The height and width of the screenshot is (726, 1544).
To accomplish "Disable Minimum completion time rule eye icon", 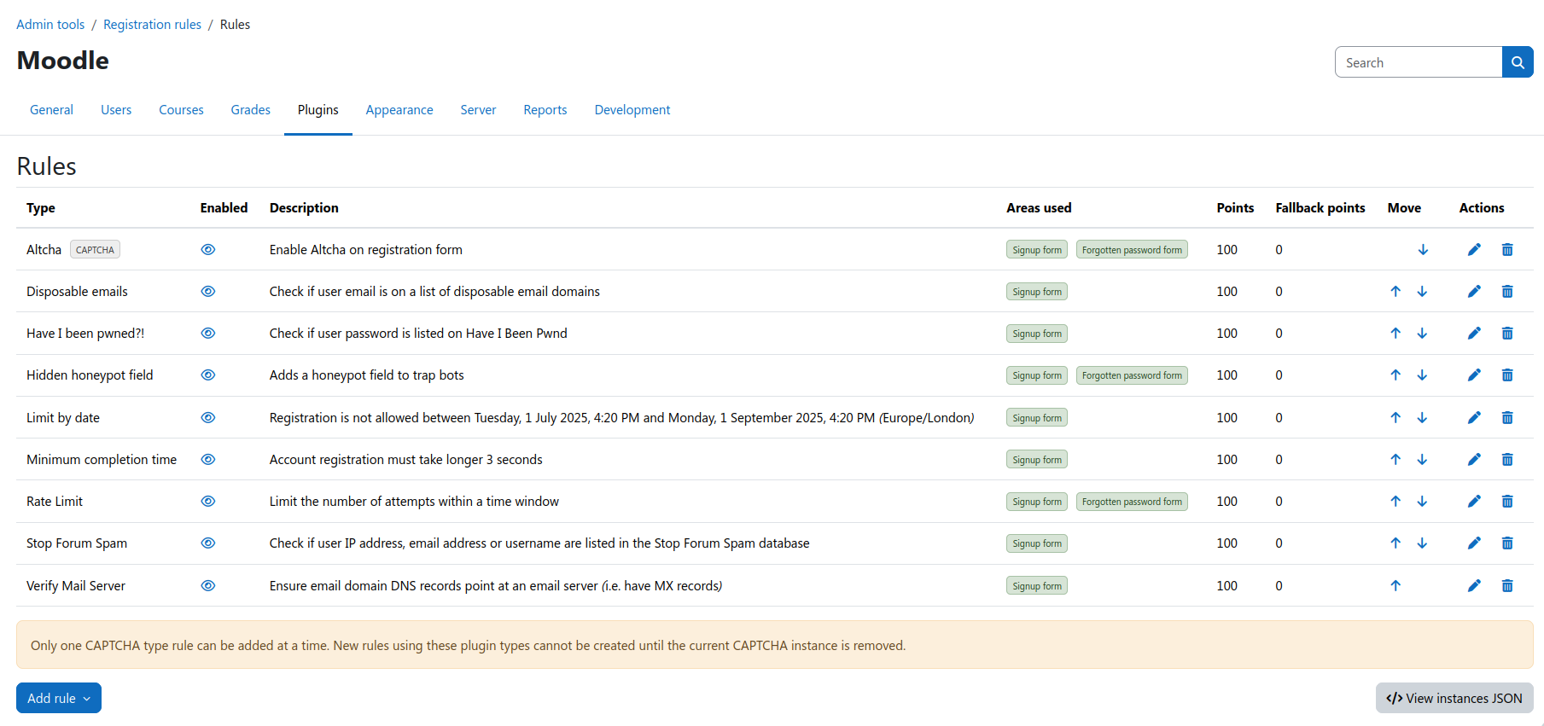I will tap(208, 460).
